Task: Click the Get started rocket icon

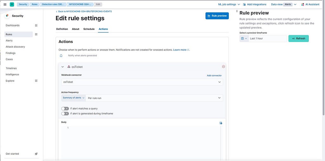Action: [36, 154]
